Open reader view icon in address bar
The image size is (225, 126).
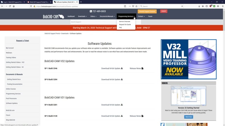click(x=125, y=6)
